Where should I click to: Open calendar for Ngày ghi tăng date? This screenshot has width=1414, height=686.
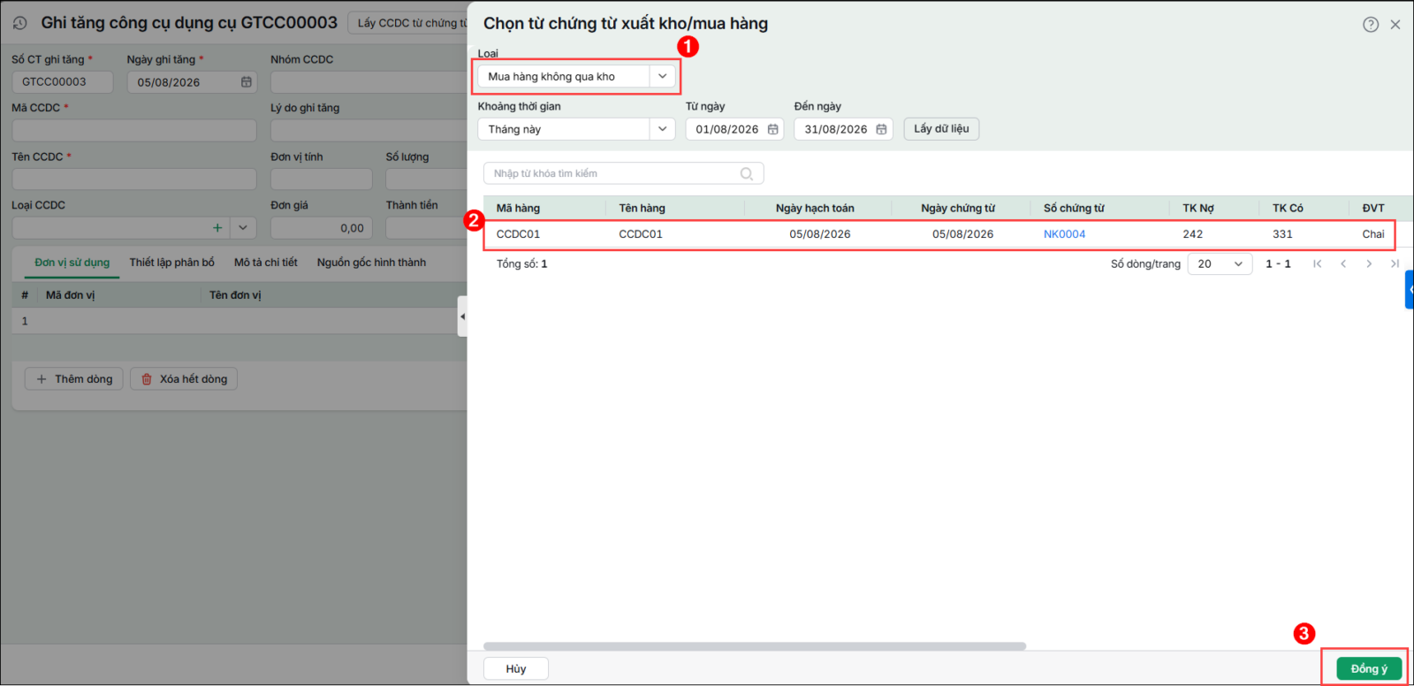(x=247, y=82)
